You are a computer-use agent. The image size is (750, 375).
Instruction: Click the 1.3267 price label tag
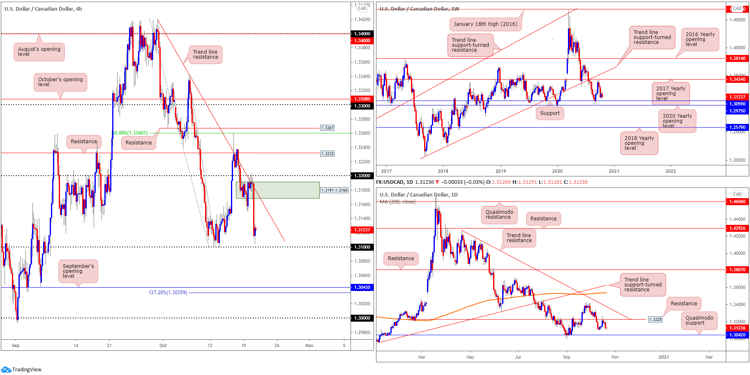click(328, 128)
